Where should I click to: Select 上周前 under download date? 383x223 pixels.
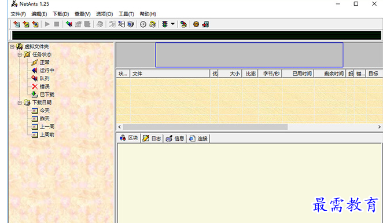(x=47, y=134)
